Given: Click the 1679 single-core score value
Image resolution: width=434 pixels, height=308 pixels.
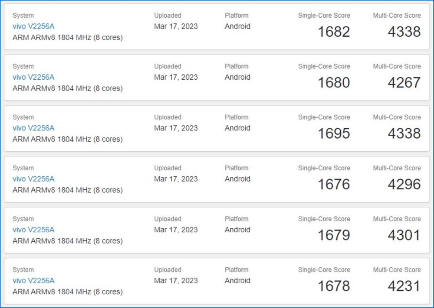Looking at the screenshot, I should (334, 235).
